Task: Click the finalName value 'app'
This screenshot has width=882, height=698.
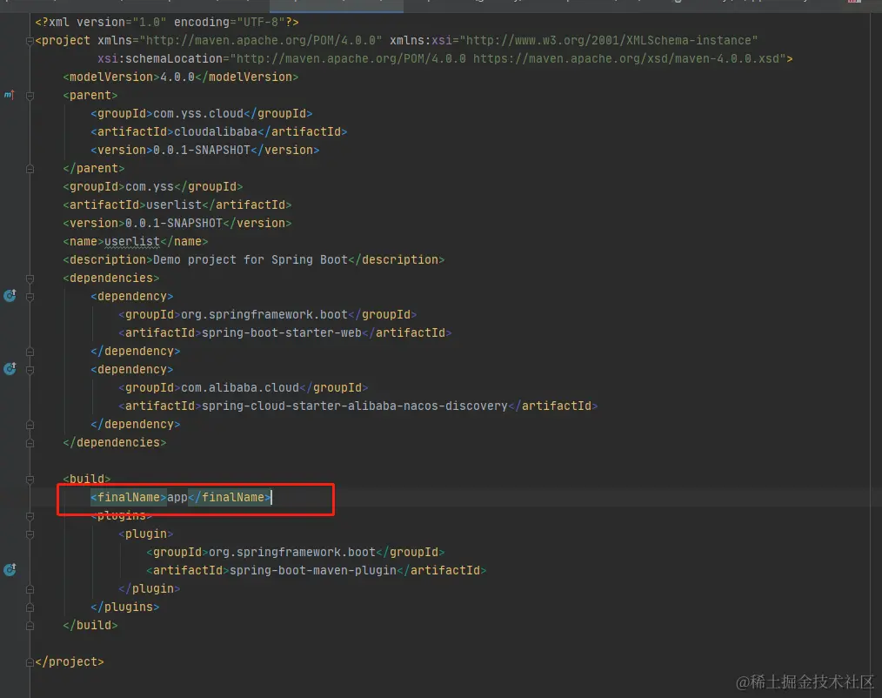Action: point(177,497)
